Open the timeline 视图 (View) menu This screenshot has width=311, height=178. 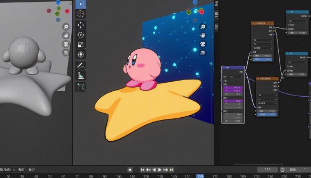(21, 170)
